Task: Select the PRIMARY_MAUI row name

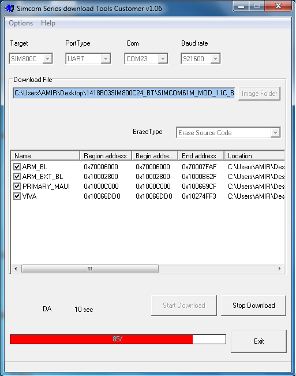Action: coord(46,187)
